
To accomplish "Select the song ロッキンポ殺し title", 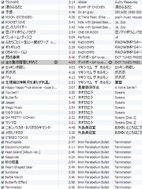I will 15,67.
